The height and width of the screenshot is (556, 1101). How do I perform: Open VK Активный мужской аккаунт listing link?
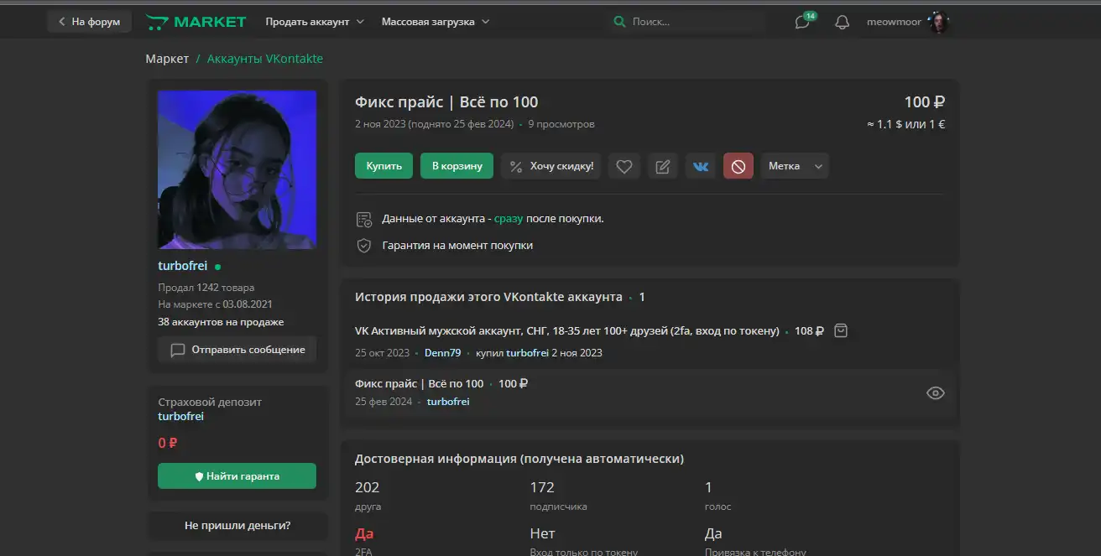pos(566,331)
